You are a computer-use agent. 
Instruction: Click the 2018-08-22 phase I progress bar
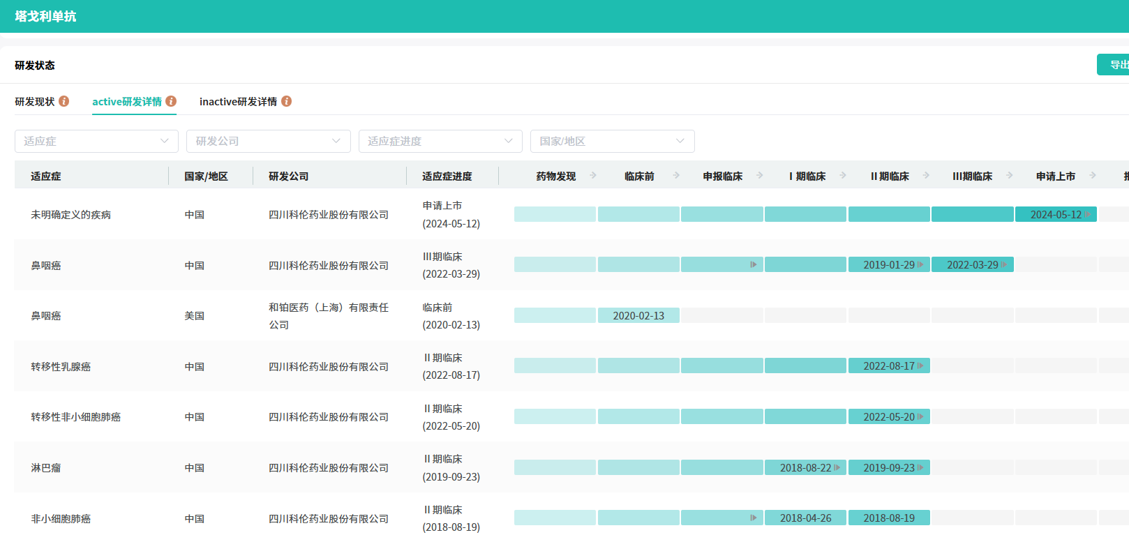coord(805,468)
